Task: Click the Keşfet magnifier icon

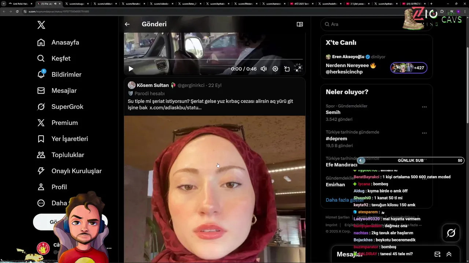Action: pos(41,58)
